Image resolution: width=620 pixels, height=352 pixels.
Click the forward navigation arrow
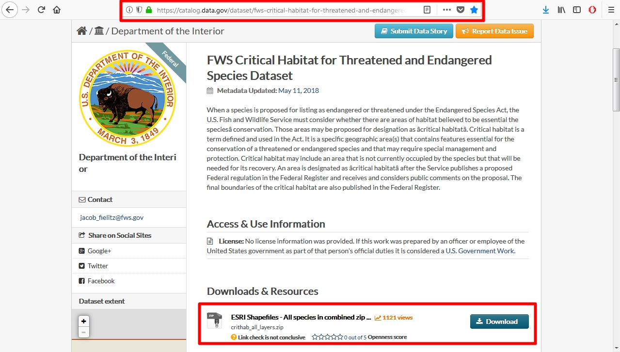tap(26, 10)
